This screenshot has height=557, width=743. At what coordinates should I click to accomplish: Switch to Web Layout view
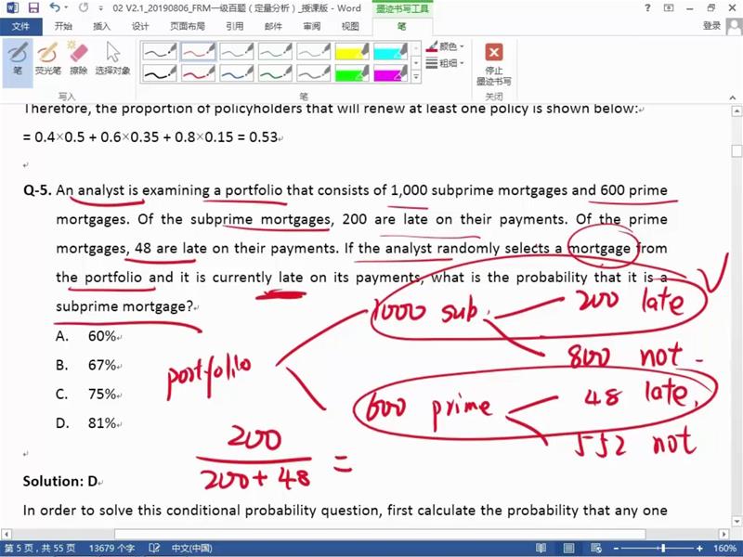point(596,549)
